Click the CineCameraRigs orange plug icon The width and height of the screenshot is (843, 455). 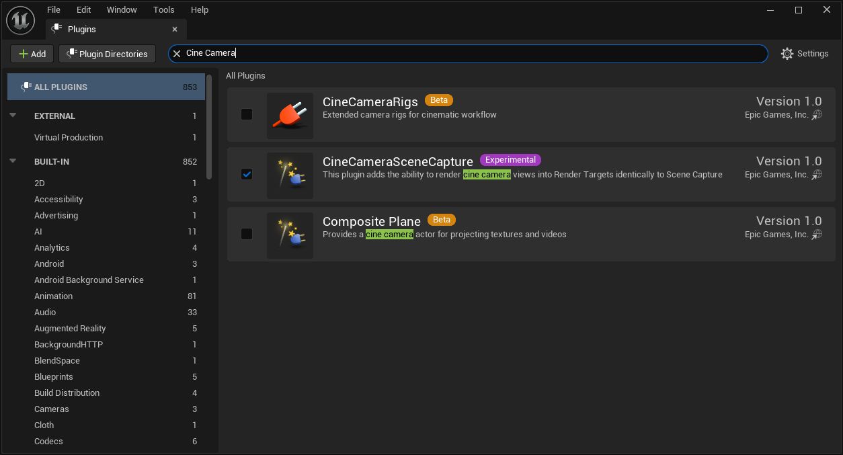290,116
